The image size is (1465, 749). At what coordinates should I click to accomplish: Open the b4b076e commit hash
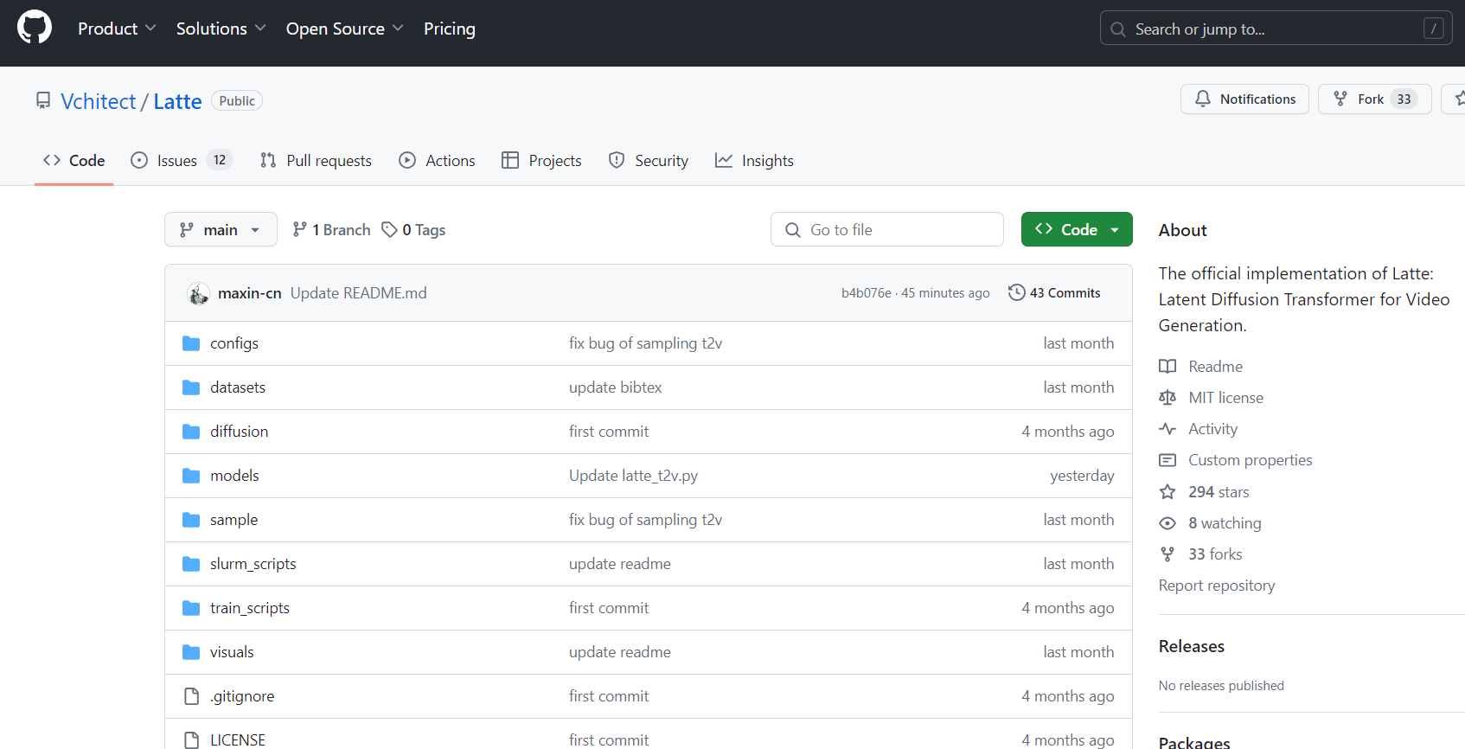coord(866,293)
